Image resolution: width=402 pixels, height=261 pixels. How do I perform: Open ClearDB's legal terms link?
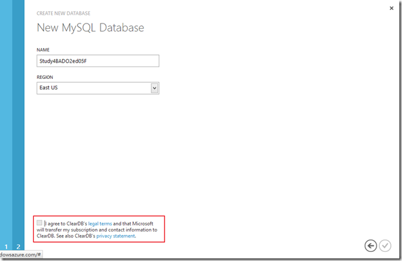click(100, 224)
